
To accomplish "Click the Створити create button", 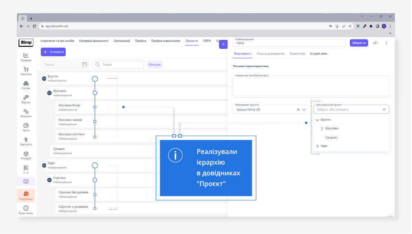I will [53, 52].
